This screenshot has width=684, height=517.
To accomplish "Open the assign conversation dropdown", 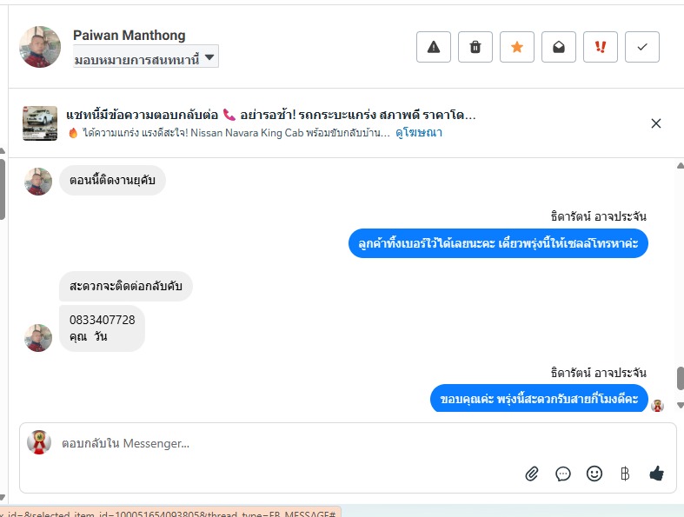I will tap(146, 57).
